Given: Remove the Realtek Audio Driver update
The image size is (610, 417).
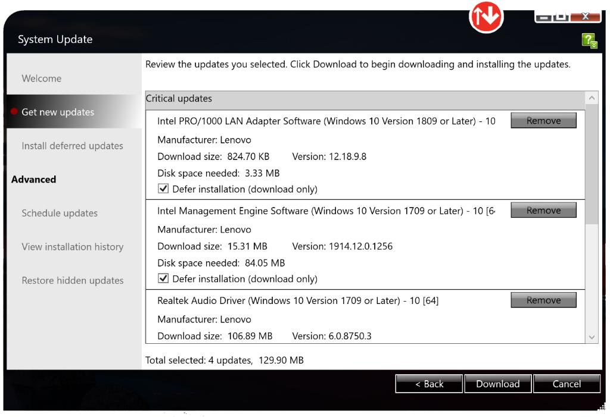Looking at the screenshot, I should click(x=543, y=300).
